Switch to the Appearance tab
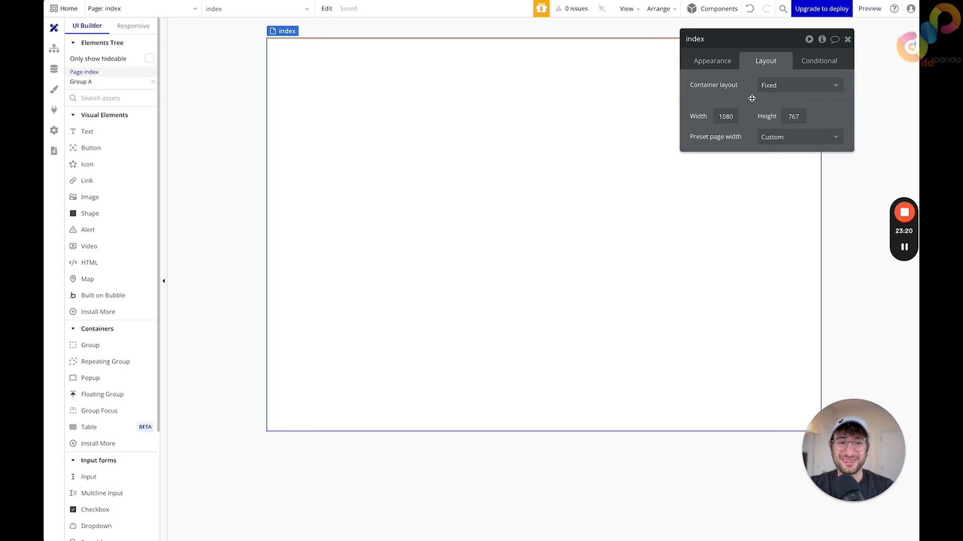Viewport: 963px width, 541px height. [712, 61]
